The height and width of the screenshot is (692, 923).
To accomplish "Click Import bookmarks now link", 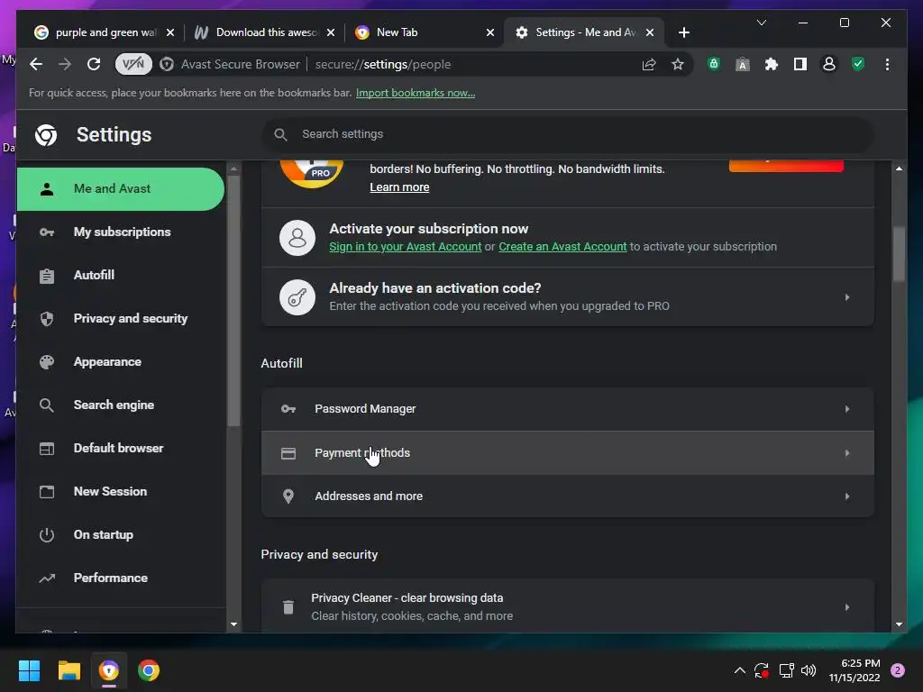I will (415, 93).
